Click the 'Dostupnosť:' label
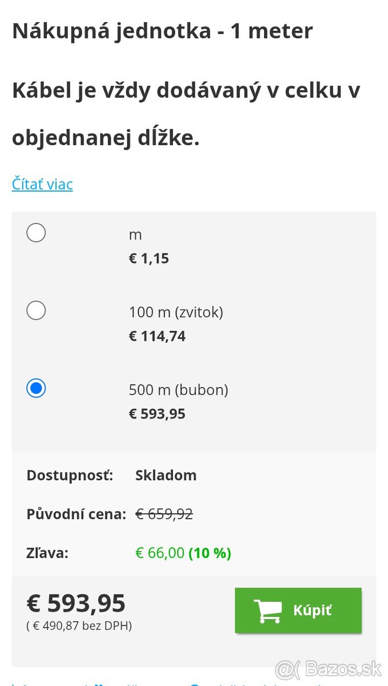Viewport: 388px width, 686px height. coord(70,475)
